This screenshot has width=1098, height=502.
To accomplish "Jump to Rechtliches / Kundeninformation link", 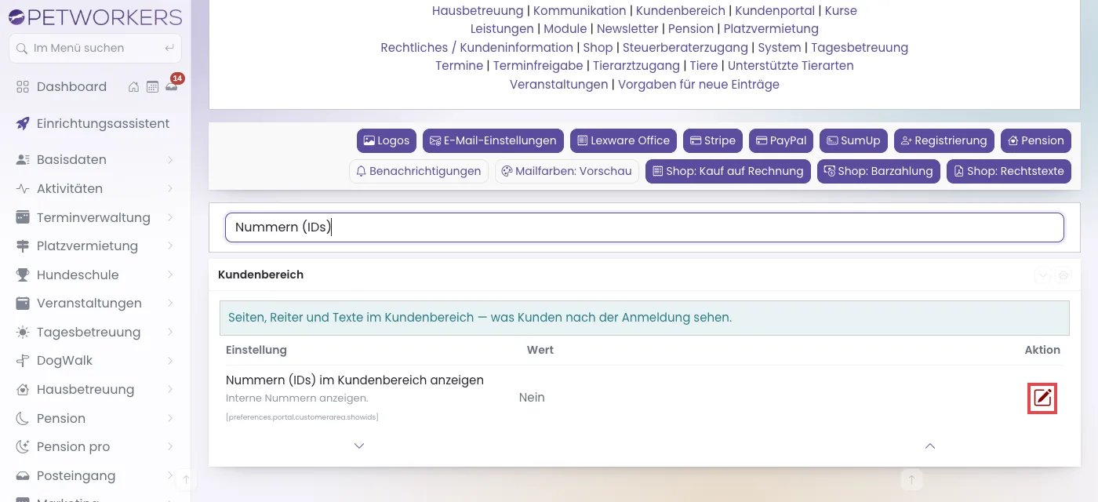I will (x=477, y=48).
